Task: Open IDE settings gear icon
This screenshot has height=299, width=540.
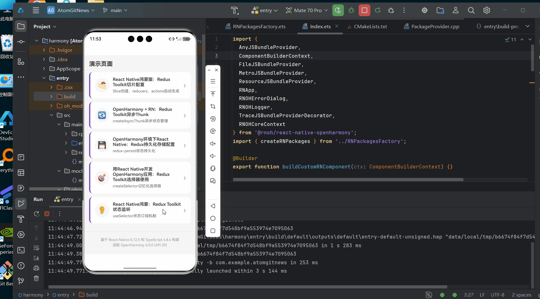Action: (x=487, y=10)
